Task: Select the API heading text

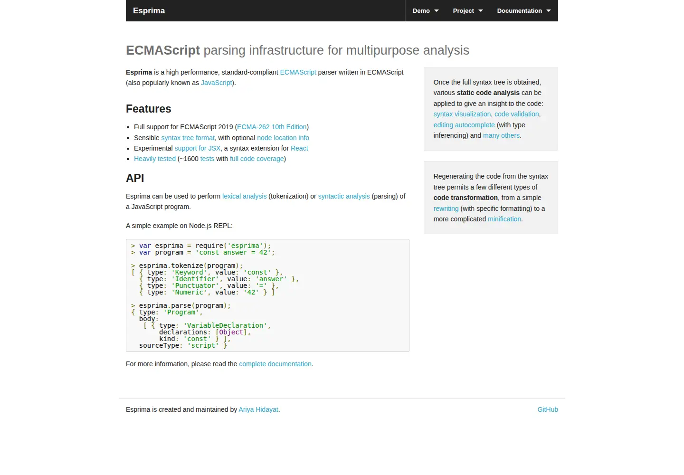Action: [135, 178]
